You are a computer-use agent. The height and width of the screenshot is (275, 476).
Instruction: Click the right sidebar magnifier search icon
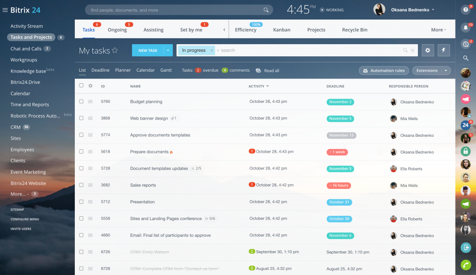click(x=465, y=58)
